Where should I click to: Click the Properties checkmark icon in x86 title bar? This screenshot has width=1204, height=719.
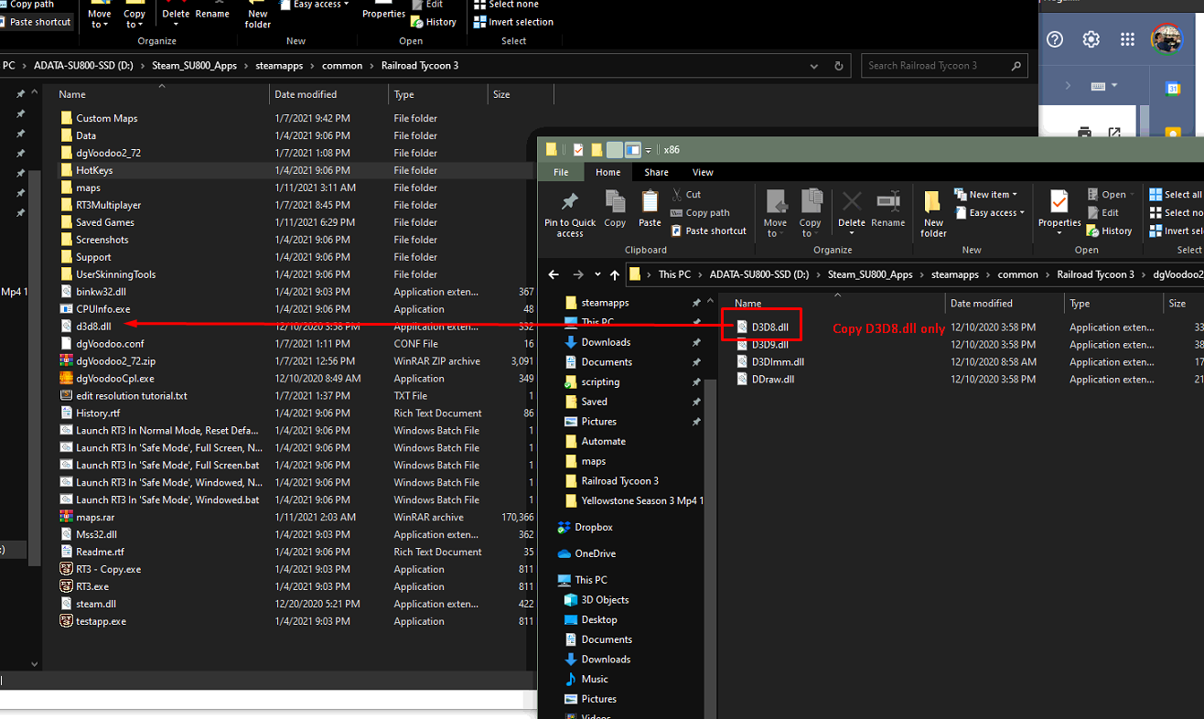(x=578, y=149)
